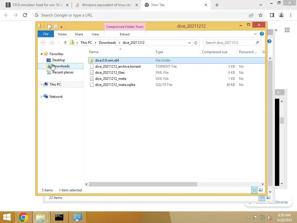Click the Password column header
This screenshot has height=223, width=297.
coord(249,52)
